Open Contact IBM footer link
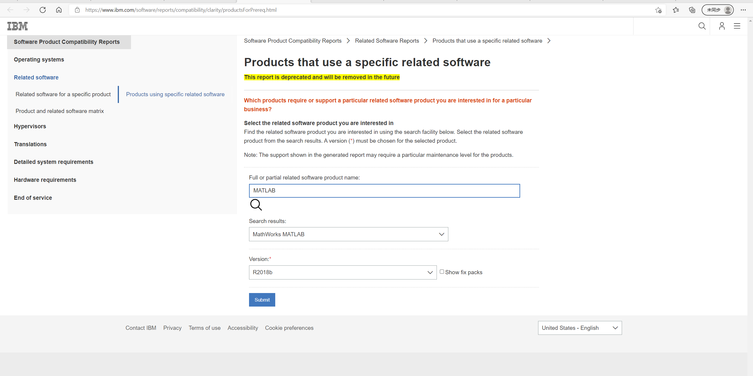This screenshot has height=376, width=753. pyautogui.click(x=141, y=328)
